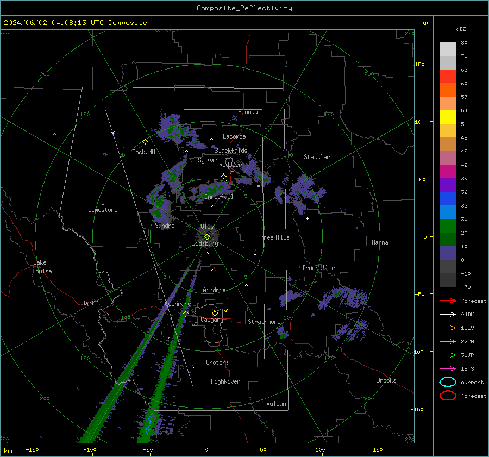Click the Sundre town label
The width and height of the screenshot is (489, 457).
[165, 226]
